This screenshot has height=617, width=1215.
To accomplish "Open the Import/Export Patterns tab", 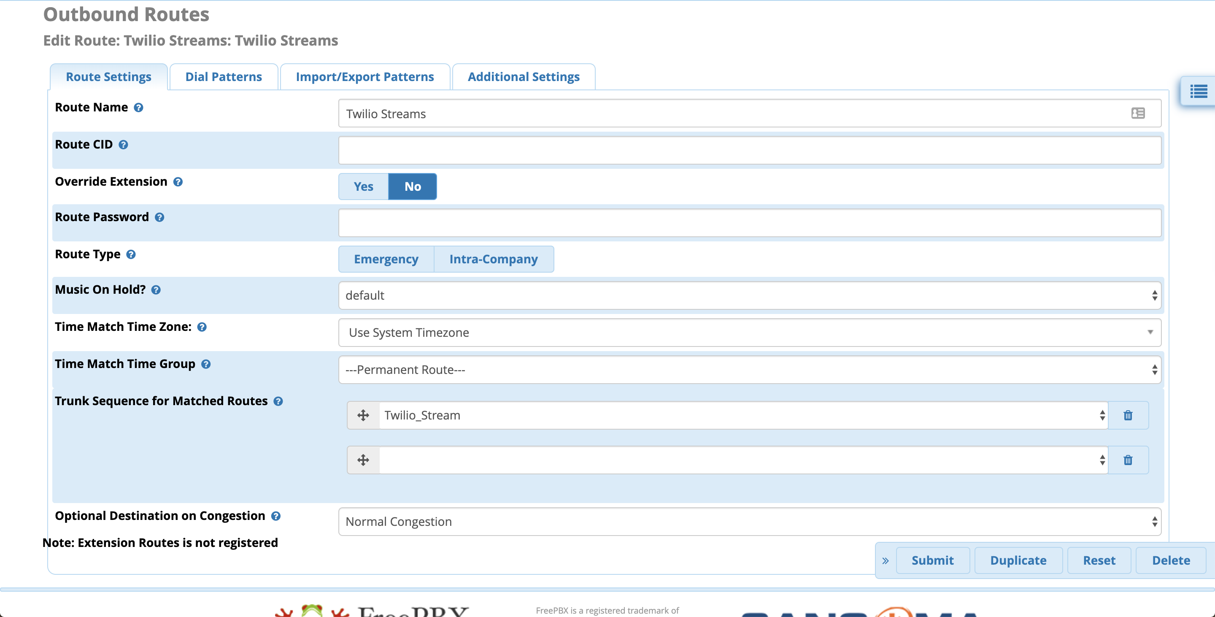I will [364, 77].
